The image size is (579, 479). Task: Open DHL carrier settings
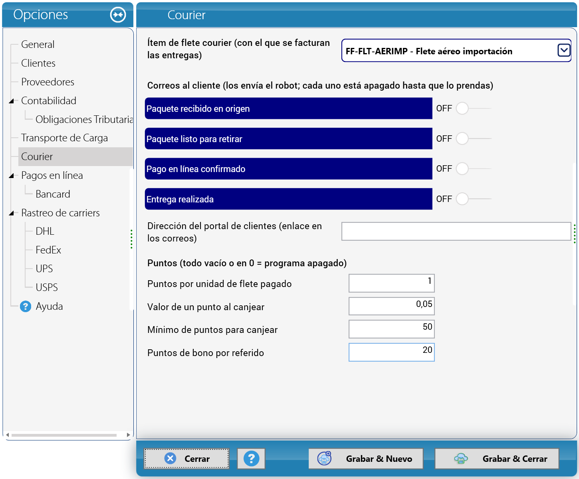45,231
